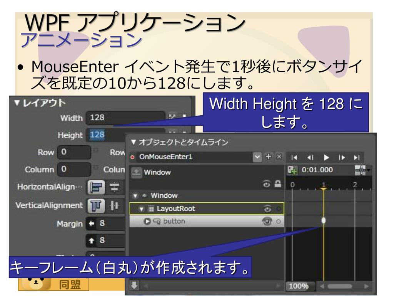Click the object tree right scroll arrow

(278, 286)
